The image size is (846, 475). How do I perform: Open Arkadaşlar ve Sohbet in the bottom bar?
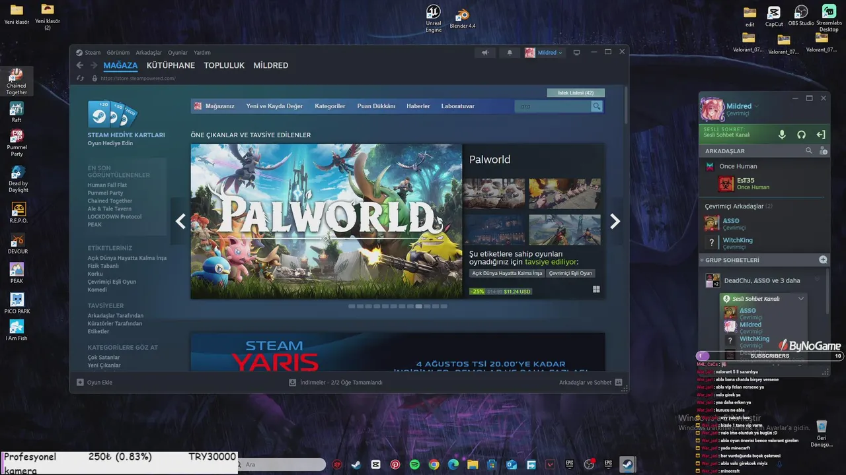pyautogui.click(x=590, y=382)
